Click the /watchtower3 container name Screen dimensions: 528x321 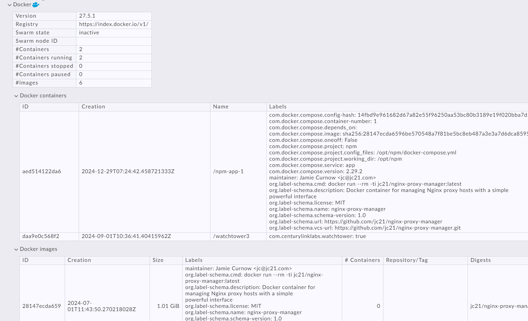click(229, 236)
